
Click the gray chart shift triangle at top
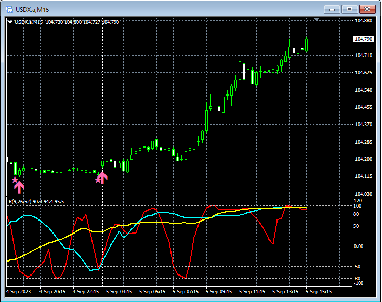coord(317,19)
